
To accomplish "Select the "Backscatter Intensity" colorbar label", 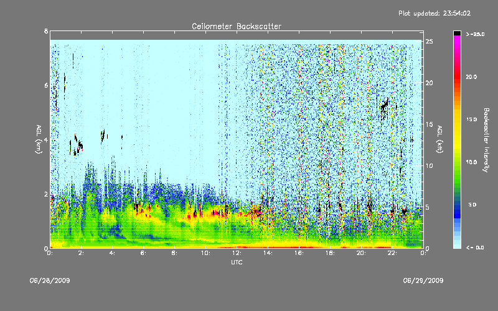I will [x=486, y=140].
